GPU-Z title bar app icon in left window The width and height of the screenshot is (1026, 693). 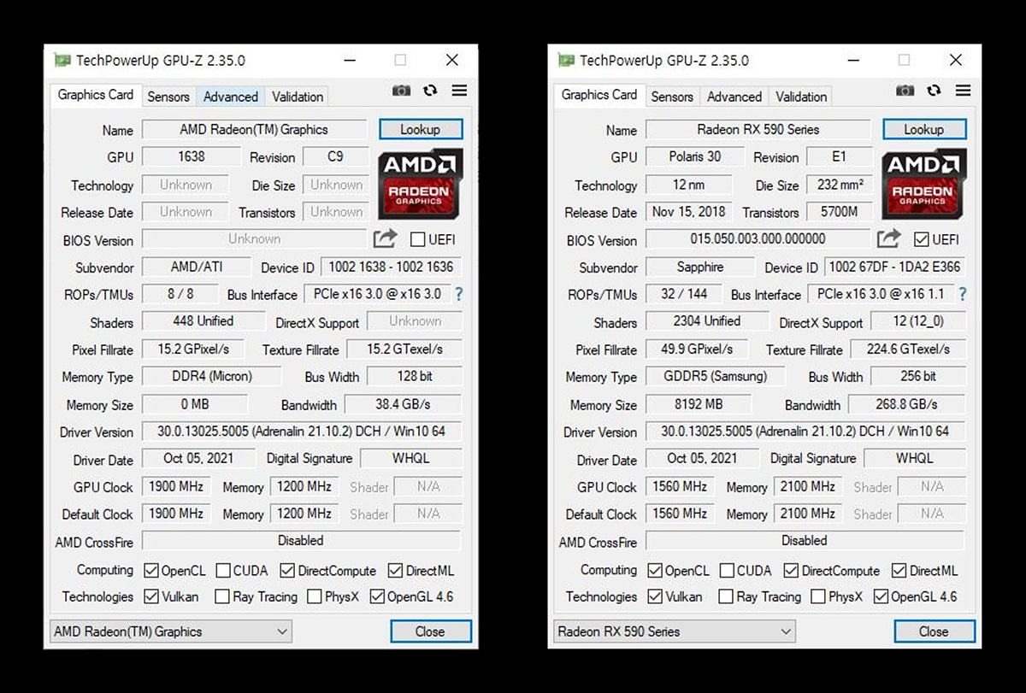(62, 60)
